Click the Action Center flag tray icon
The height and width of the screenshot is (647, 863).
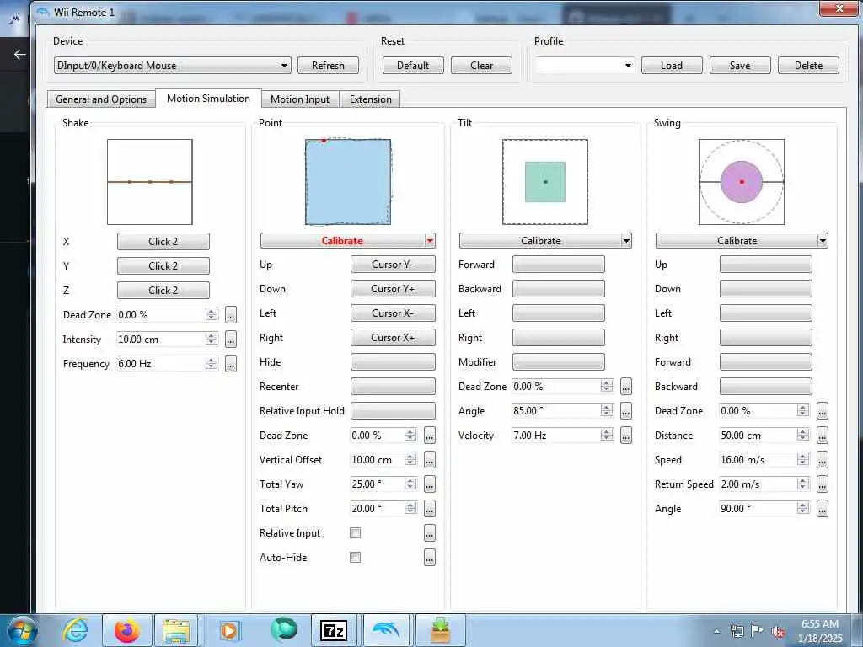(x=758, y=631)
